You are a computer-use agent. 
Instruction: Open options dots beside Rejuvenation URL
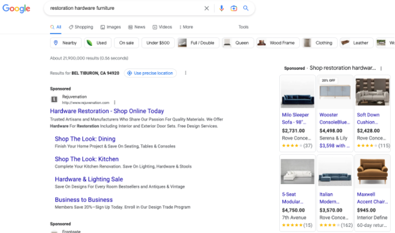[115, 103]
